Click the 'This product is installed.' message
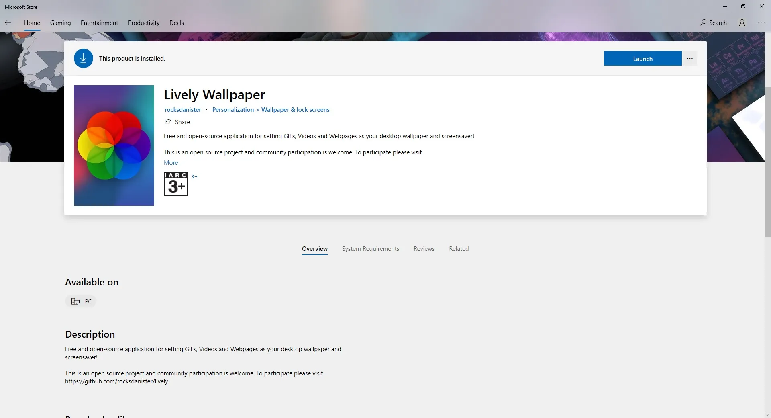Screen dimensions: 771x418 [x=132, y=59]
